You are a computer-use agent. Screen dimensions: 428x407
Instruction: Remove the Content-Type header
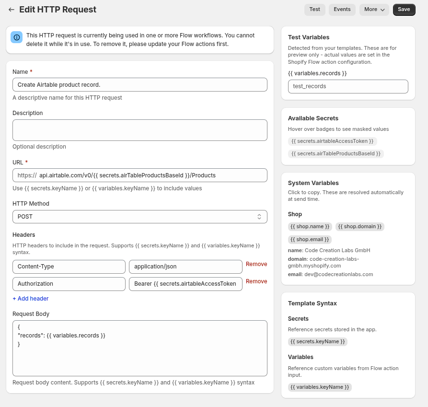pos(256,264)
